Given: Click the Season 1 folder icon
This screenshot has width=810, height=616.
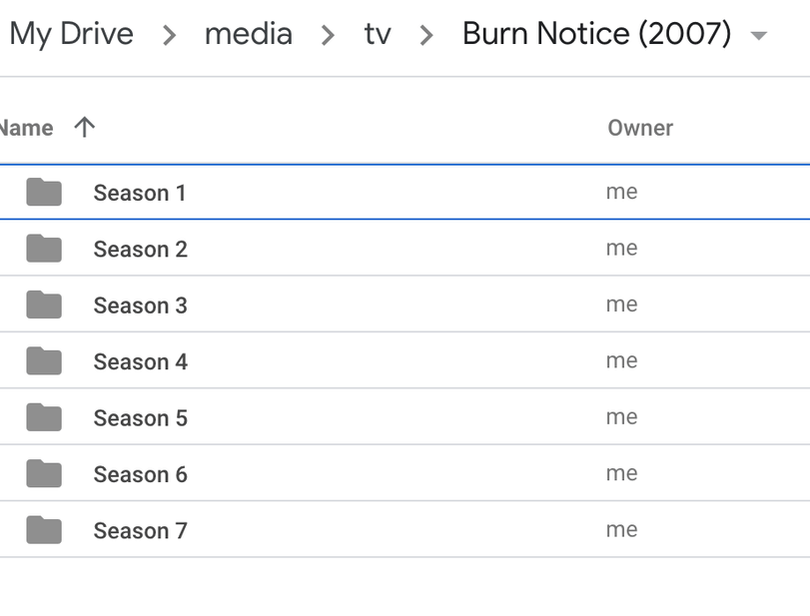Looking at the screenshot, I should click(44, 192).
